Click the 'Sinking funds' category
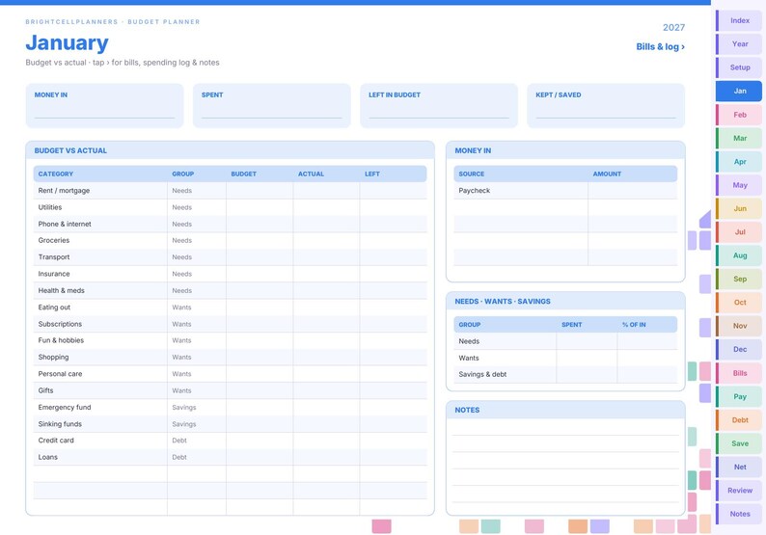This screenshot has height=535, width=766. click(x=60, y=424)
